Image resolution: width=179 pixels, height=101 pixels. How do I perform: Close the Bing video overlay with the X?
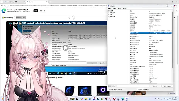click(x=174, y=18)
